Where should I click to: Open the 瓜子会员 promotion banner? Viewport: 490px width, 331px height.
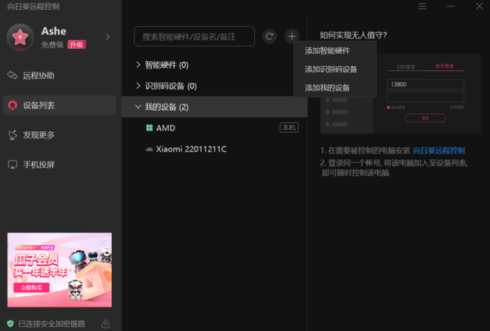(60, 270)
